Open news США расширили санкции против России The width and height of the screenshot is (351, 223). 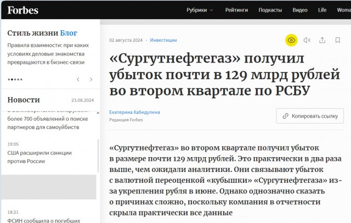39,157
